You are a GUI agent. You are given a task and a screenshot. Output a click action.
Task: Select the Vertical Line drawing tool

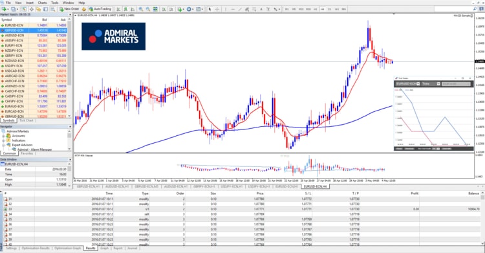226,9
